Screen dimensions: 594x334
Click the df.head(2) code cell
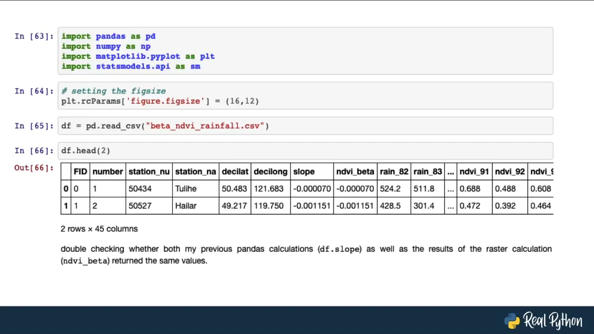coord(305,151)
